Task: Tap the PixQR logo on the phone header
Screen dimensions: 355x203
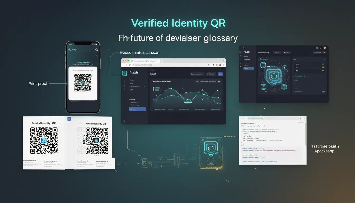Action: tap(73, 50)
